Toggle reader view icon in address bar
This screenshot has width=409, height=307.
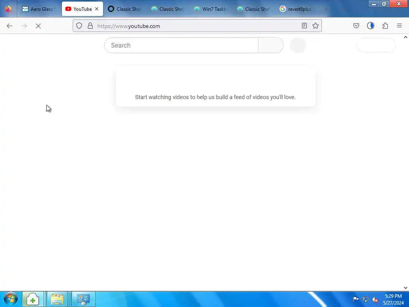(304, 26)
